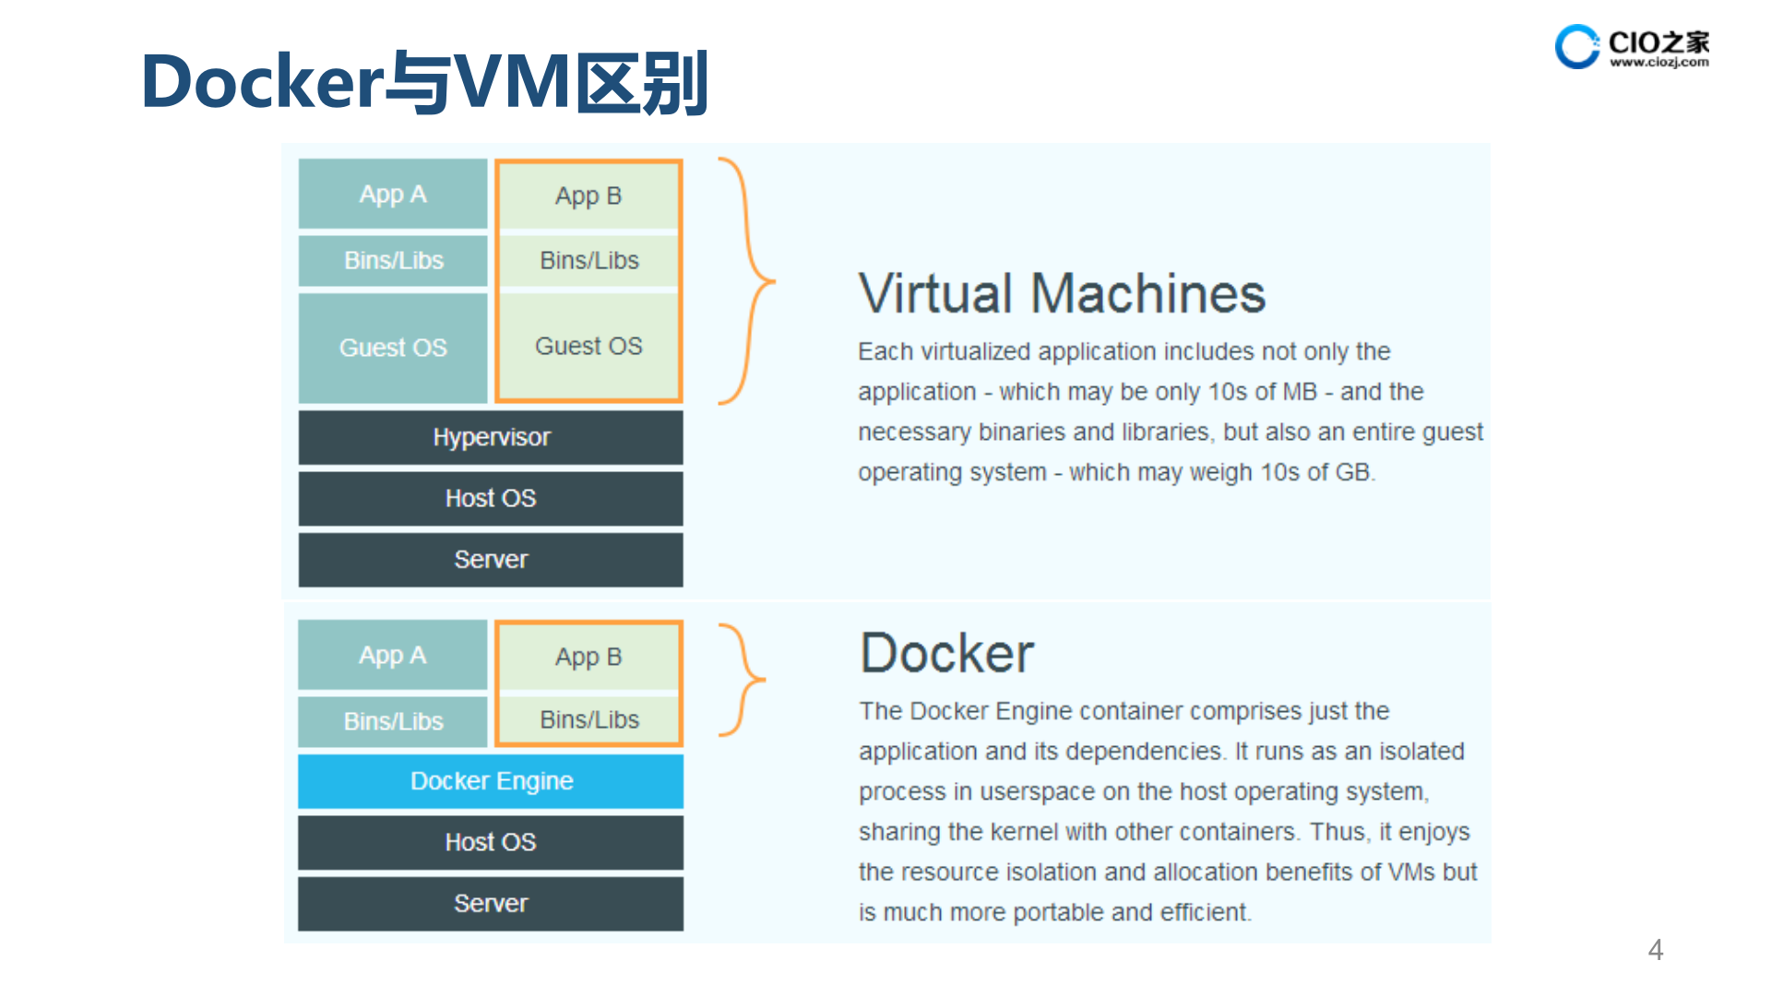Select the highlighted App B block

588,195
